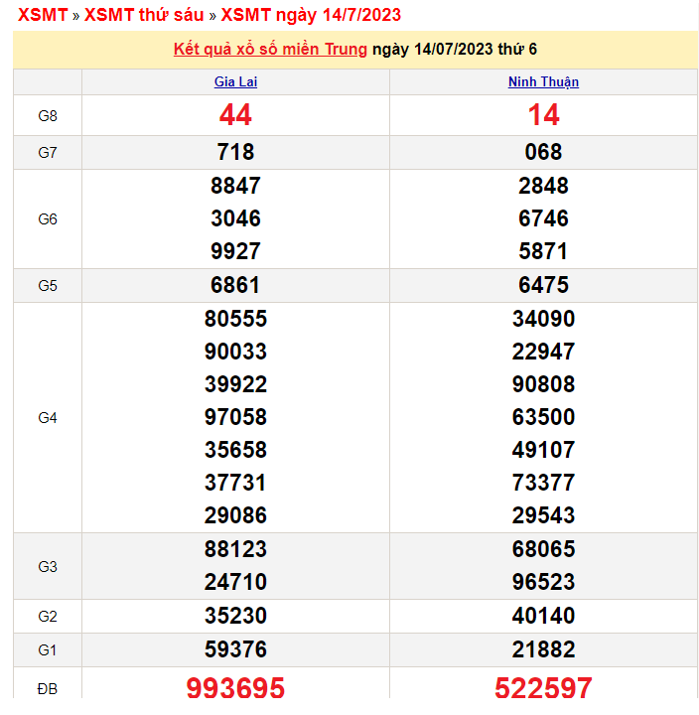Image resolution: width=699 pixels, height=715 pixels.
Task: Click Ninh Thuận G3 number 96523
Action: click(x=543, y=582)
